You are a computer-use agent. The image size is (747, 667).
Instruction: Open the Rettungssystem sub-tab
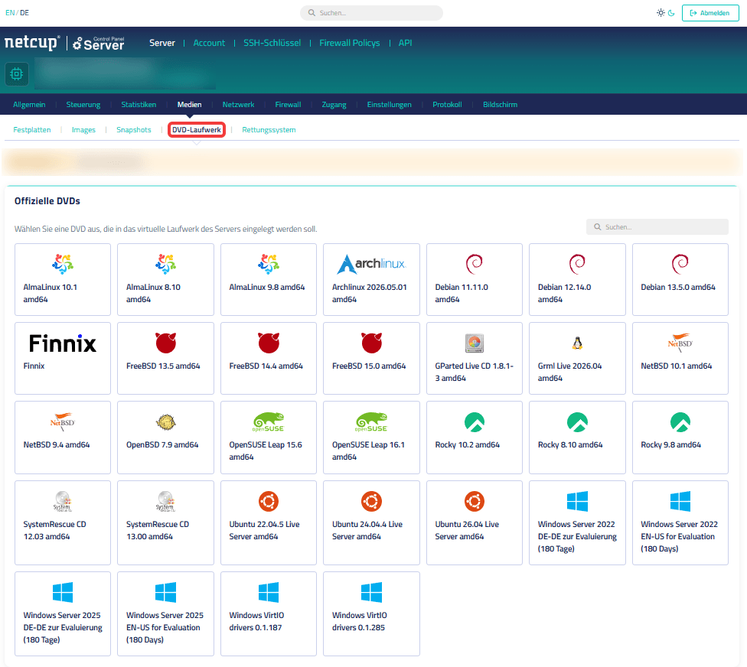(269, 129)
